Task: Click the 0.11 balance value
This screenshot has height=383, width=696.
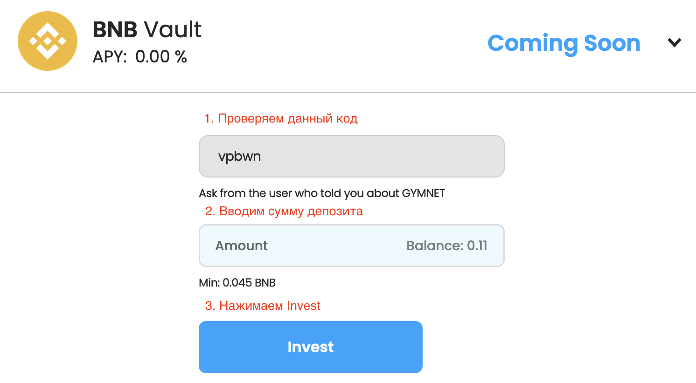Action: (477, 246)
